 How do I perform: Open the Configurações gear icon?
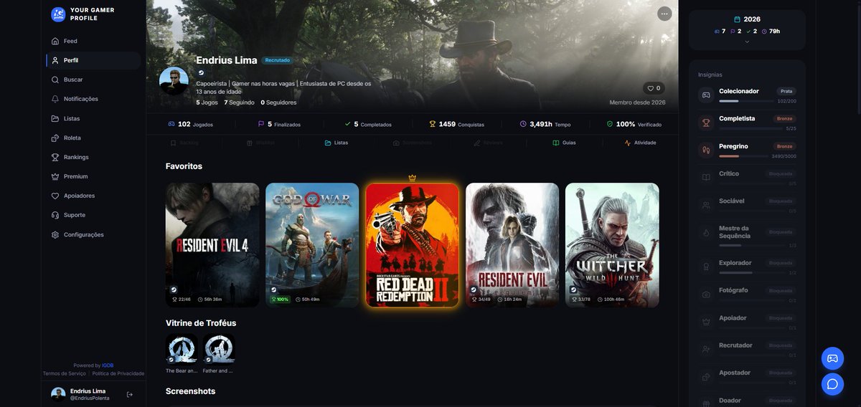[x=55, y=234]
